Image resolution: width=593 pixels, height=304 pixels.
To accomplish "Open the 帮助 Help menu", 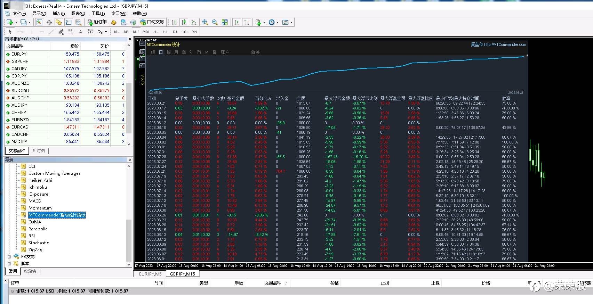I will pyautogui.click(x=139, y=14).
